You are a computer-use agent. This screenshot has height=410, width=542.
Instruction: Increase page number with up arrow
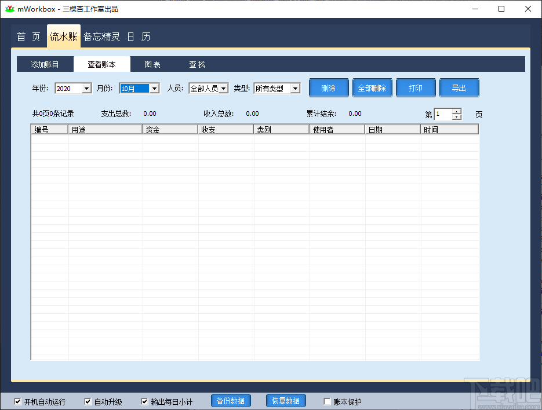coord(457,111)
